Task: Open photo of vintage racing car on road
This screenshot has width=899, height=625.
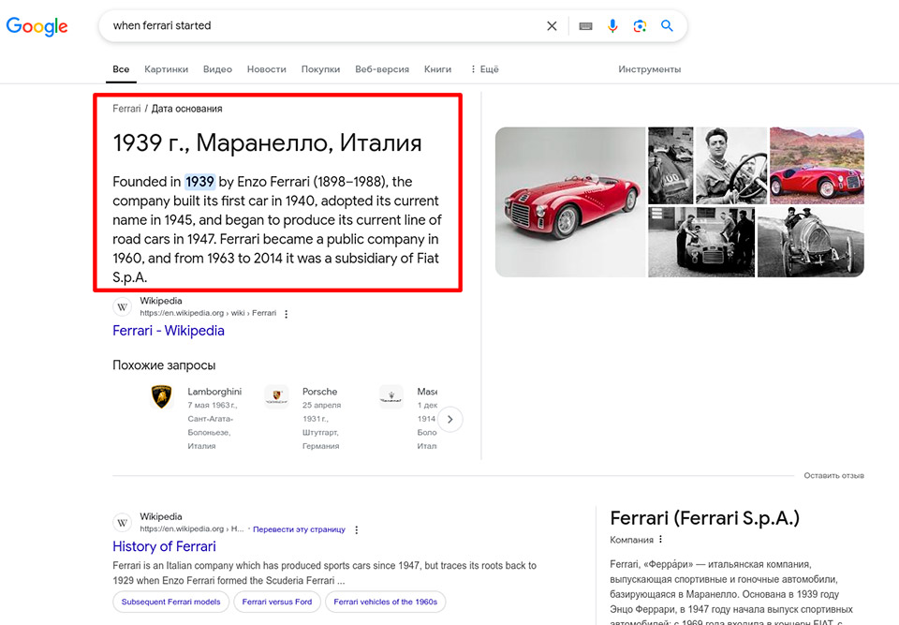Action: pos(811,242)
